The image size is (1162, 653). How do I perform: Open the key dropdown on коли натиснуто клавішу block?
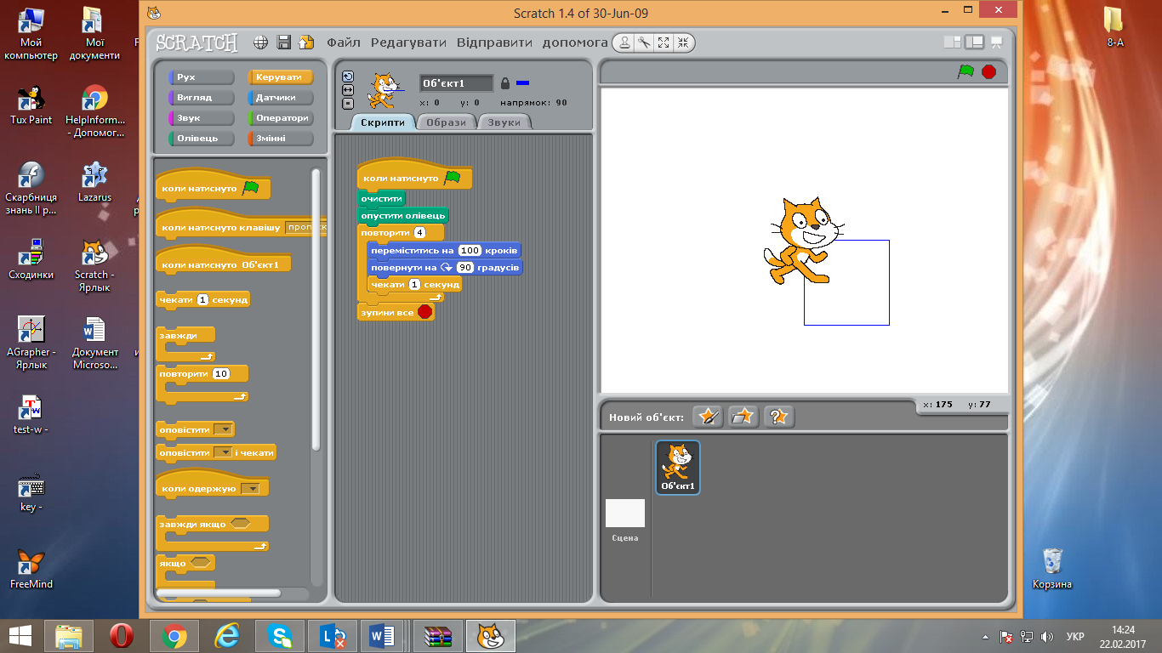point(305,228)
